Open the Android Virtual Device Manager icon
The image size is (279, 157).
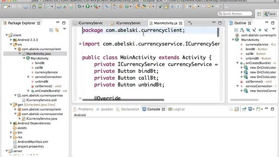coord(40,7)
